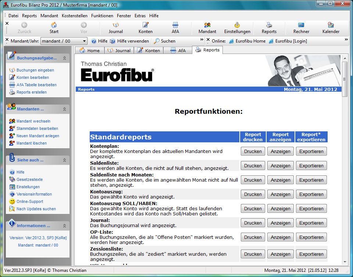Click the reports page scrollbar thumb

coord(345,79)
